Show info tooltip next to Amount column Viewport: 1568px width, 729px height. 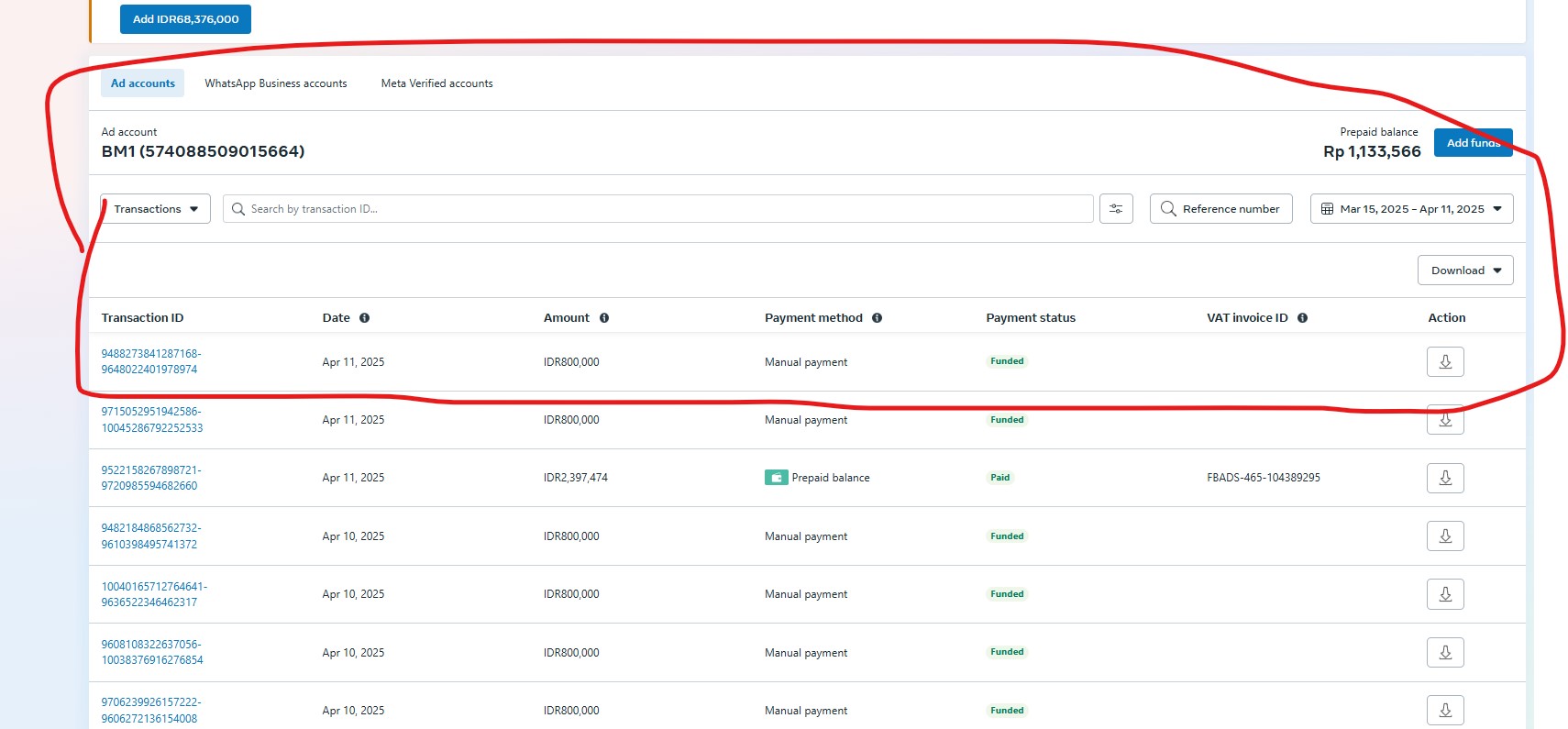[x=604, y=318]
